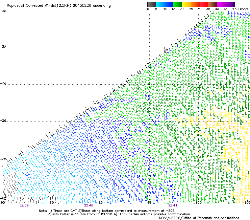Click the cyan-blue 5-15 knots legend band
This screenshot has width=250, height=220.
[165, 4]
